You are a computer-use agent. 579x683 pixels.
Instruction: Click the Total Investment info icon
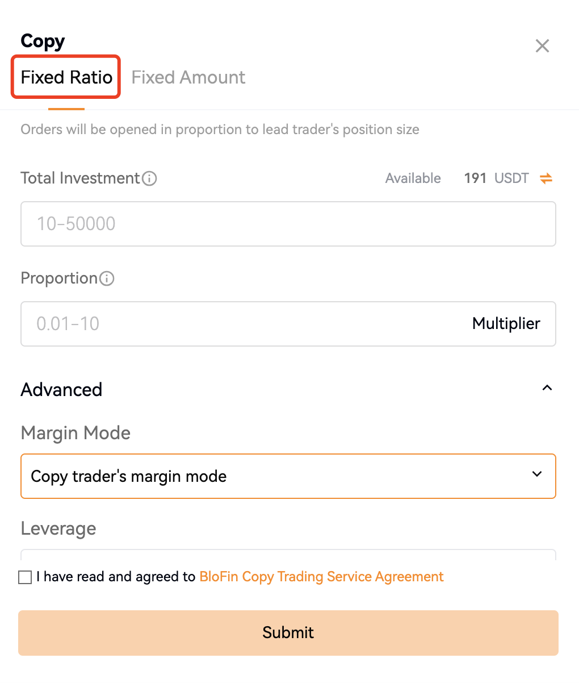coord(149,179)
